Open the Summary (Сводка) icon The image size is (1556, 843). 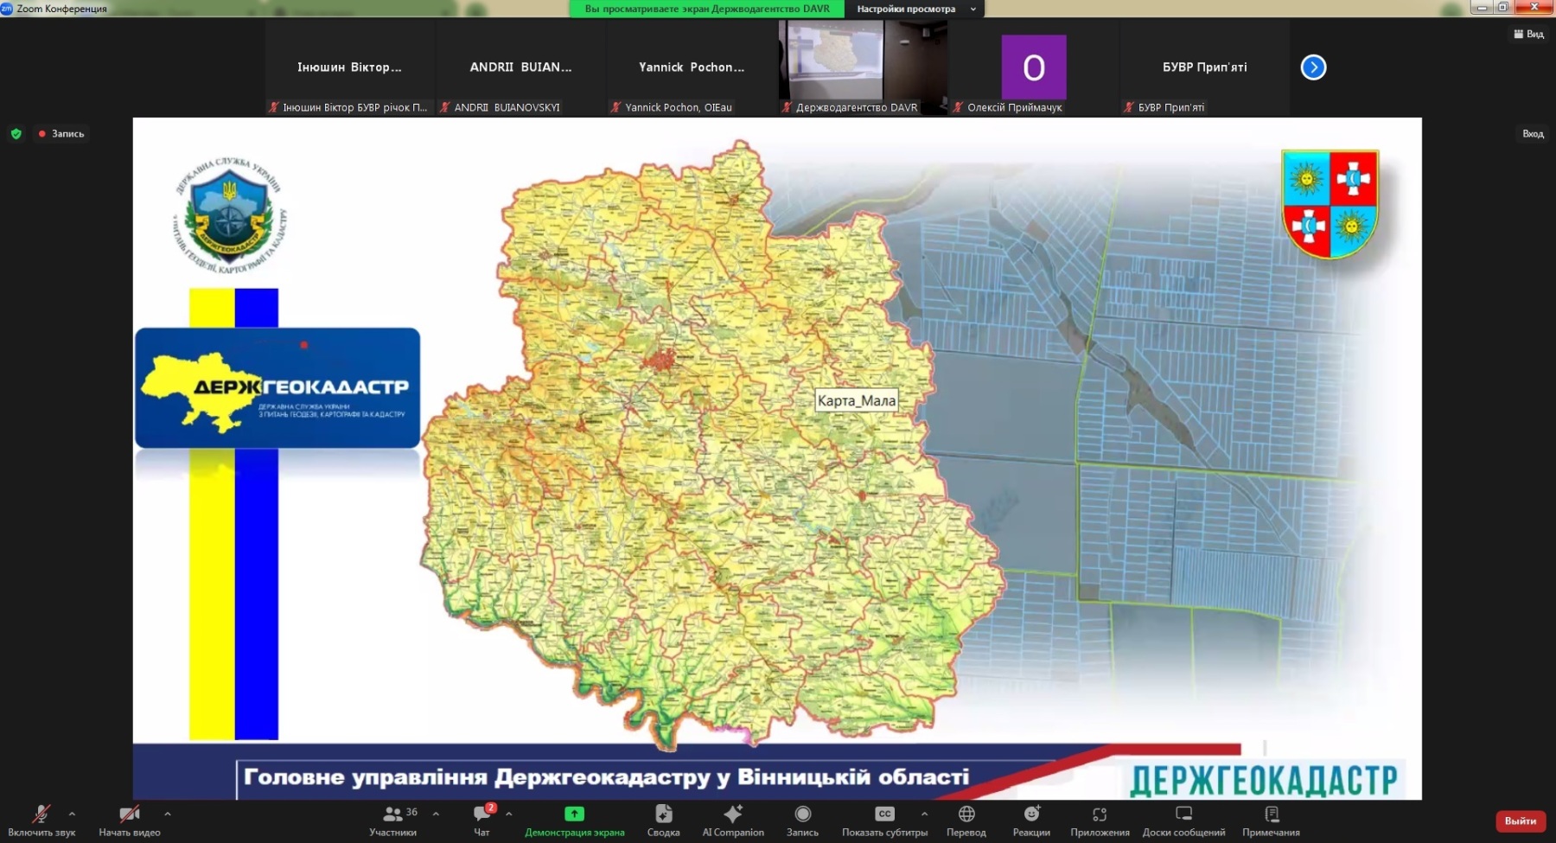(x=663, y=814)
